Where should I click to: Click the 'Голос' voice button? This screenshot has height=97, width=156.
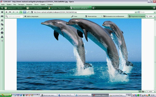tap(74, 16)
